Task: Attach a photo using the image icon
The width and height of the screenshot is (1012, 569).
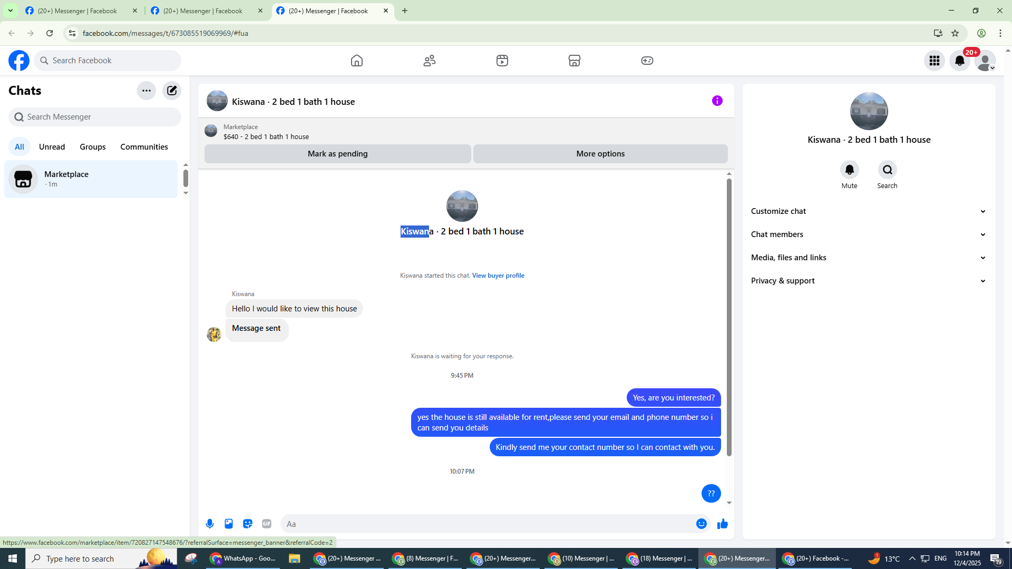Action: pyautogui.click(x=229, y=524)
